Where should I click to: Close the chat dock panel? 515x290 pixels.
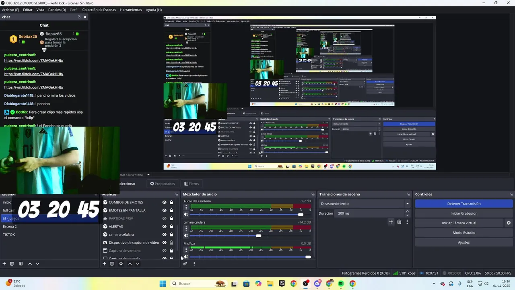(85, 17)
